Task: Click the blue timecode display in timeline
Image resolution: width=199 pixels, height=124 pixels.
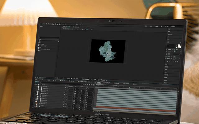Action: (x=37, y=82)
